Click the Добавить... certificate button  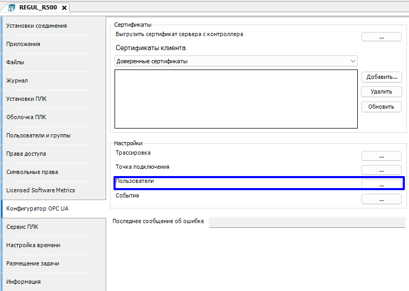pos(381,77)
